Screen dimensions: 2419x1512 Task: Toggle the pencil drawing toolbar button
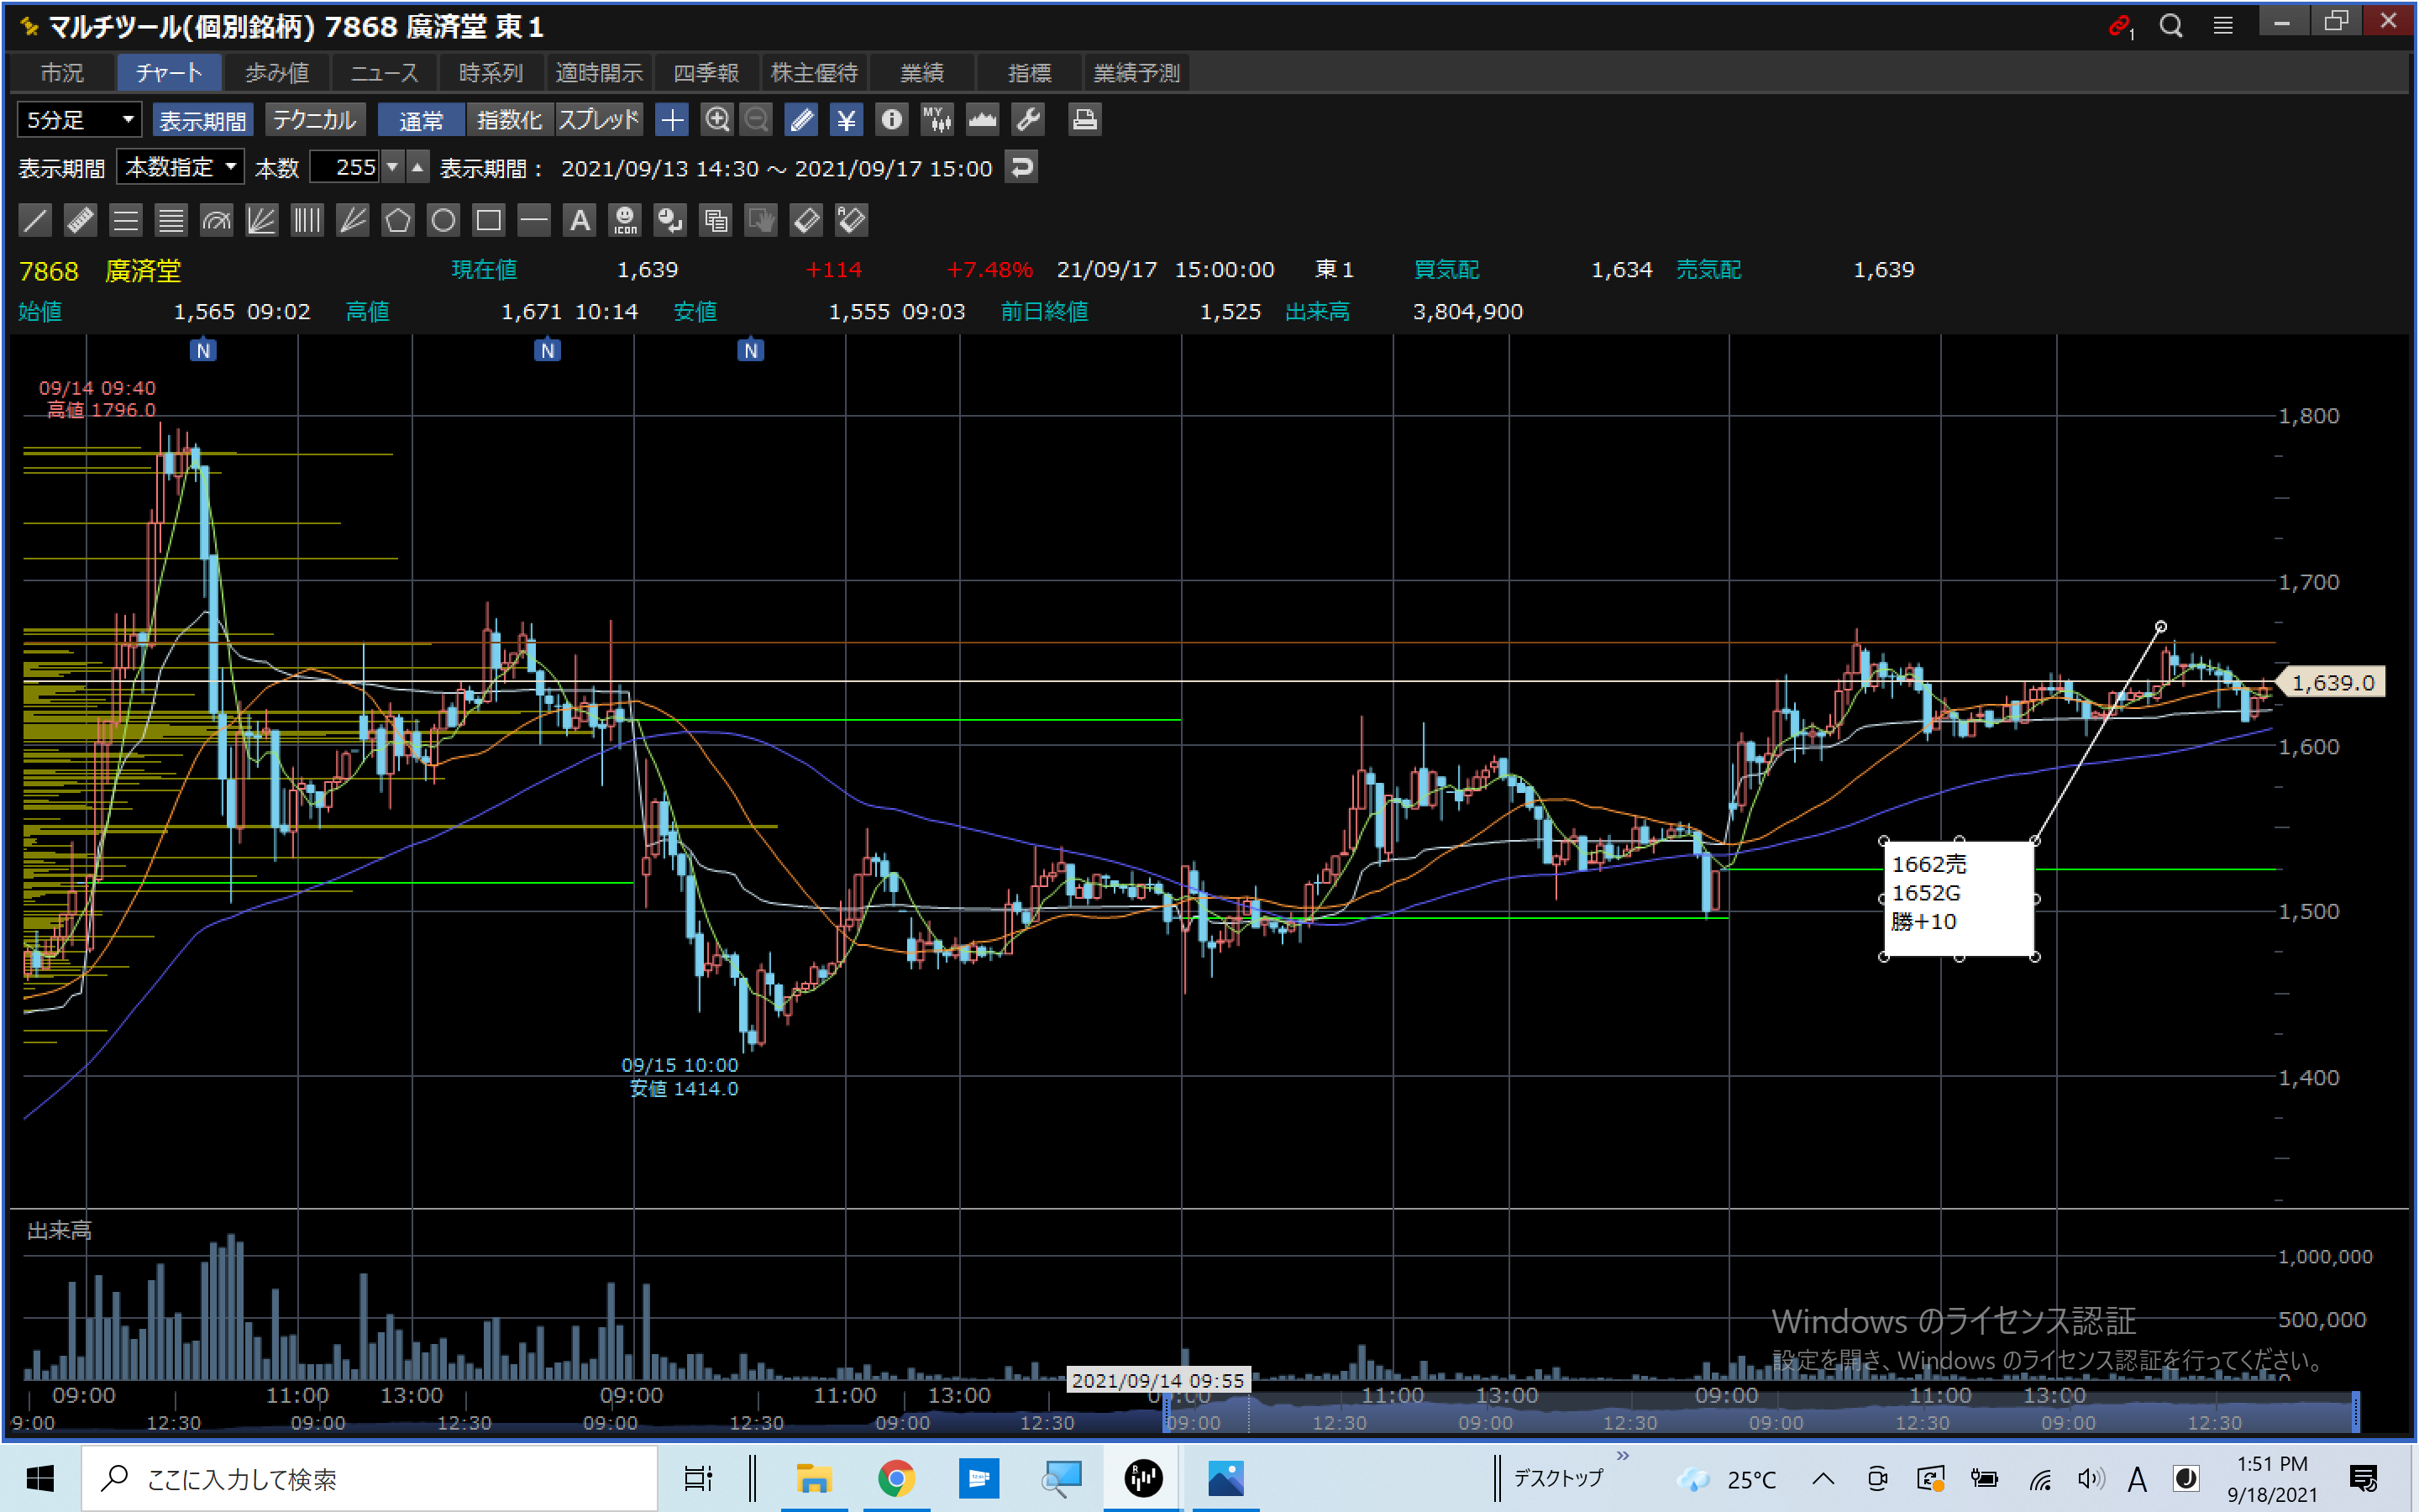coord(800,120)
